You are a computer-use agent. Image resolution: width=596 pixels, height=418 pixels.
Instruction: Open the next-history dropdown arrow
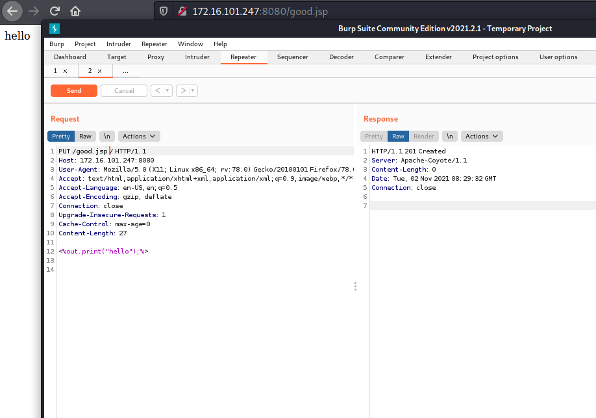[193, 90]
